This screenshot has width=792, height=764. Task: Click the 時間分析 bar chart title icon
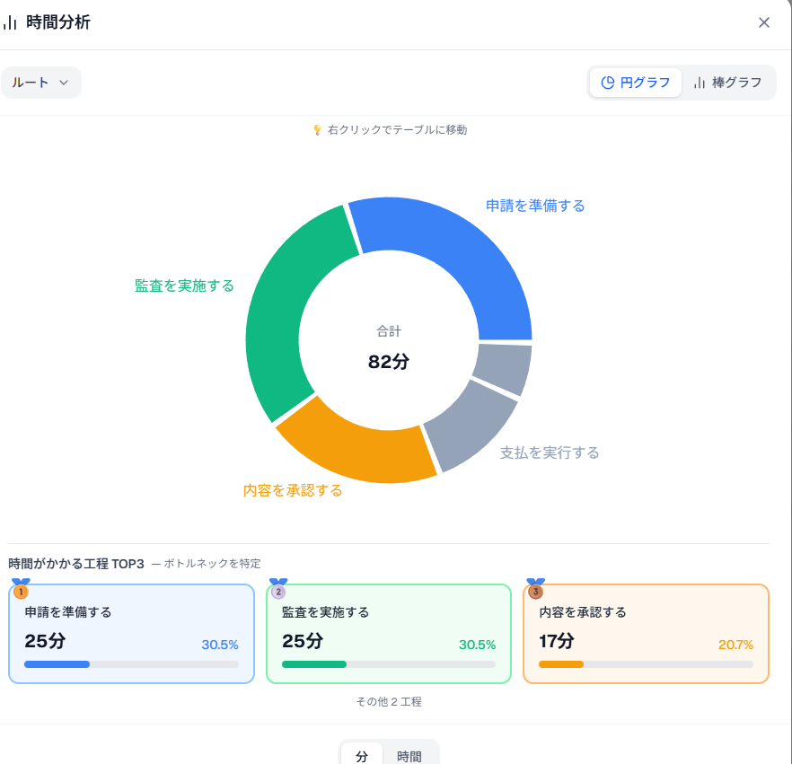10,22
